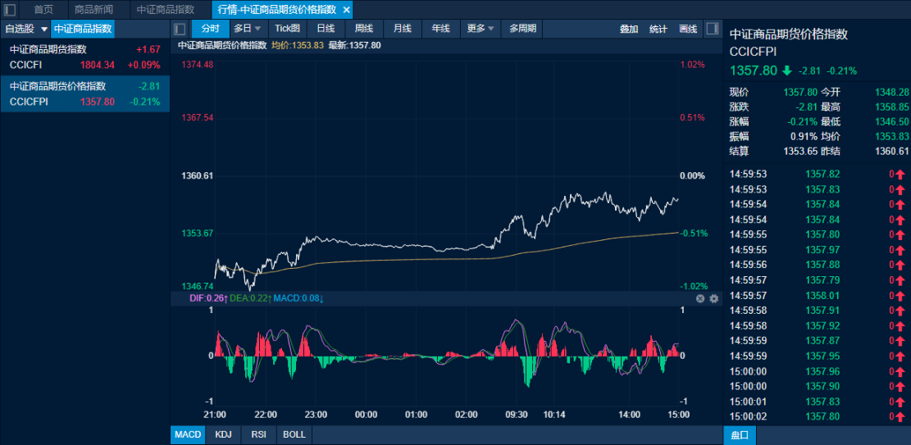Click the green down arrow beside 1357.80
The image size is (911, 445).
point(787,70)
